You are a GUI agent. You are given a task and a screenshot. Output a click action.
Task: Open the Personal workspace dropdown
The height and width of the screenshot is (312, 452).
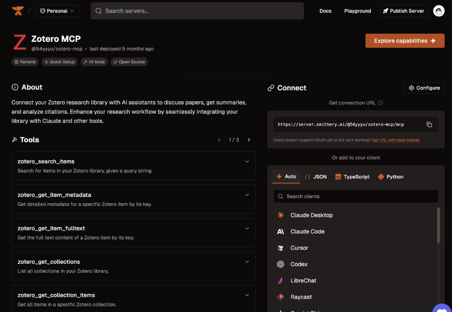(57, 11)
